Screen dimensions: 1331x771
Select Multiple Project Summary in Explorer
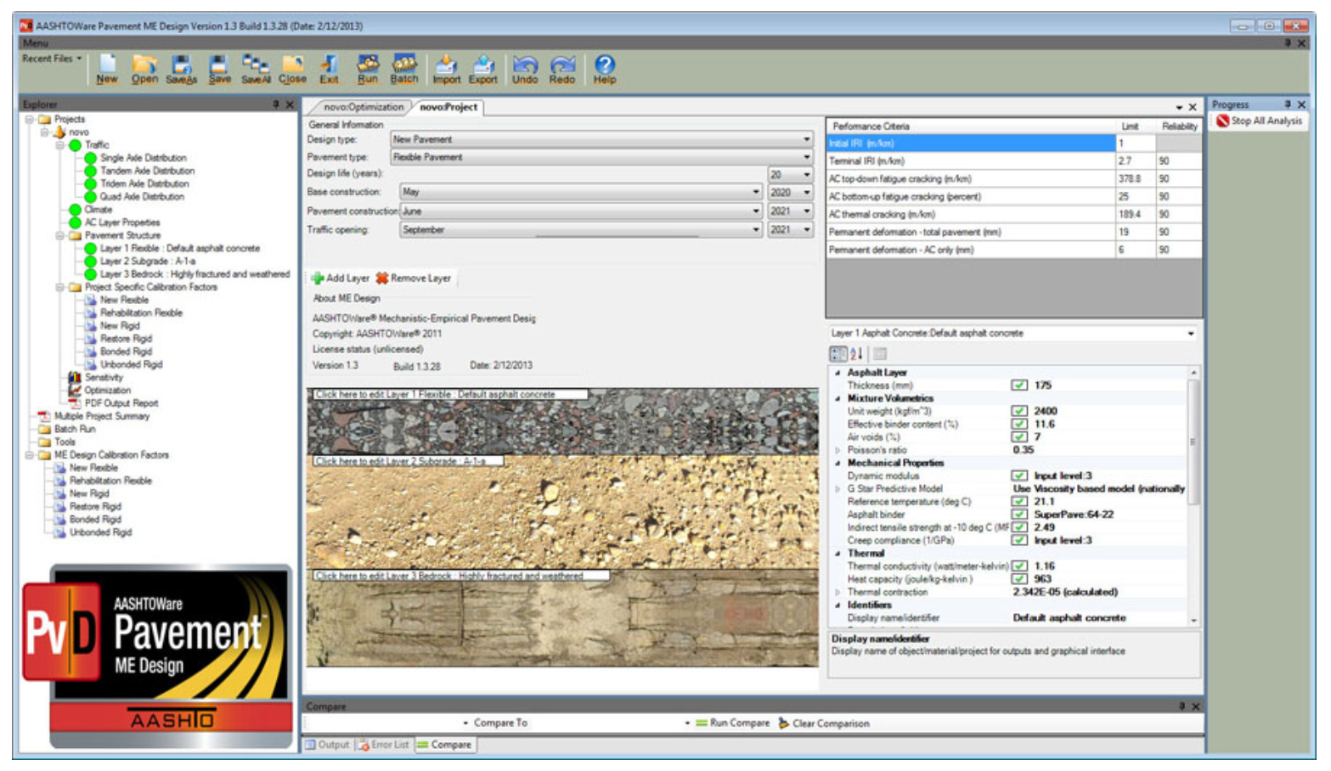click(102, 416)
